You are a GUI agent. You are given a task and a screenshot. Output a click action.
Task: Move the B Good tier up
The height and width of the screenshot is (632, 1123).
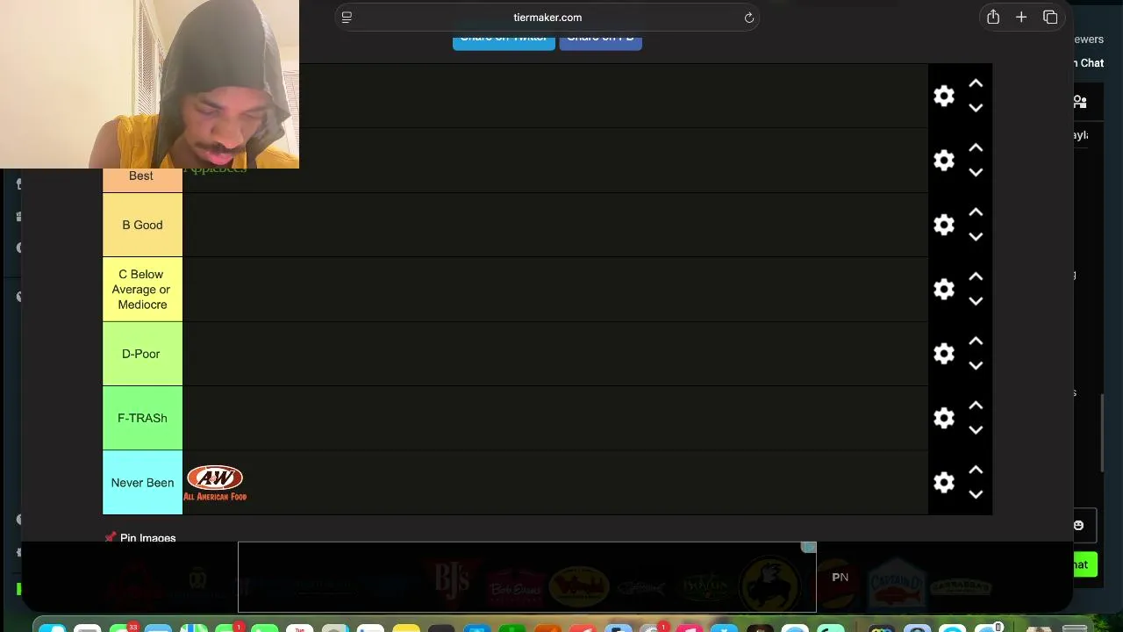(x=976, y=212)
